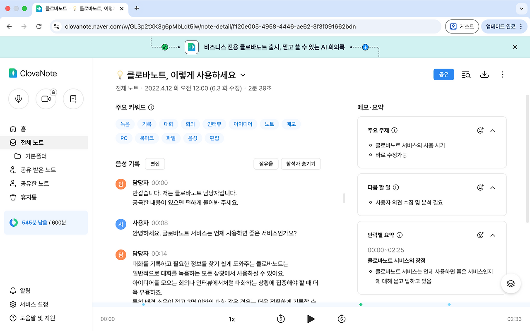Give feedback with the smiley icon on 단락별 요약
The image size is (530, 331).
(x=480, y=235)
